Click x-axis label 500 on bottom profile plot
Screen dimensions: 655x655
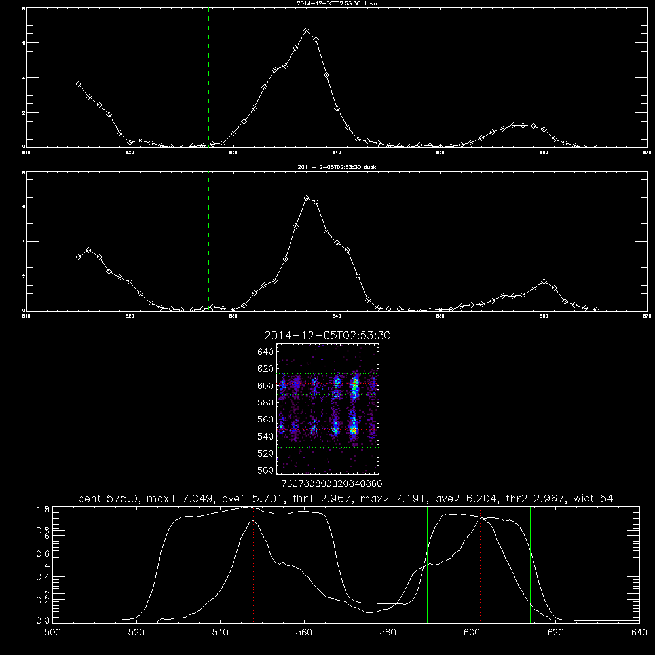pos(52,633)
